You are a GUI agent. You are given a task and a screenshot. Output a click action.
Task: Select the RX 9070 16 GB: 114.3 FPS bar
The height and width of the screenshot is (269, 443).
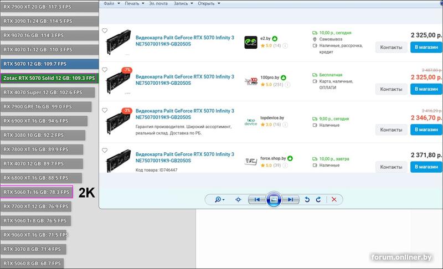point(49,35)
